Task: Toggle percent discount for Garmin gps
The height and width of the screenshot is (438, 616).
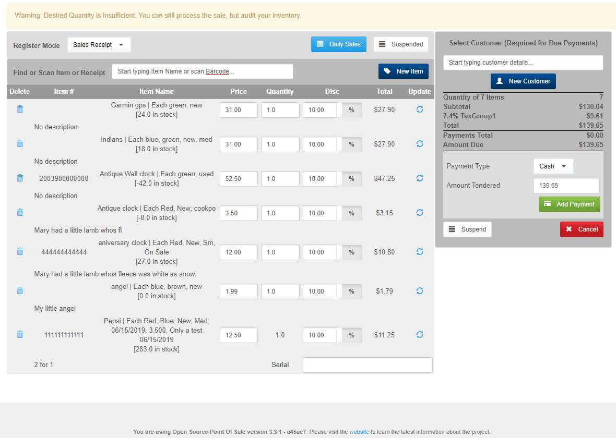Action: (351, 110)
